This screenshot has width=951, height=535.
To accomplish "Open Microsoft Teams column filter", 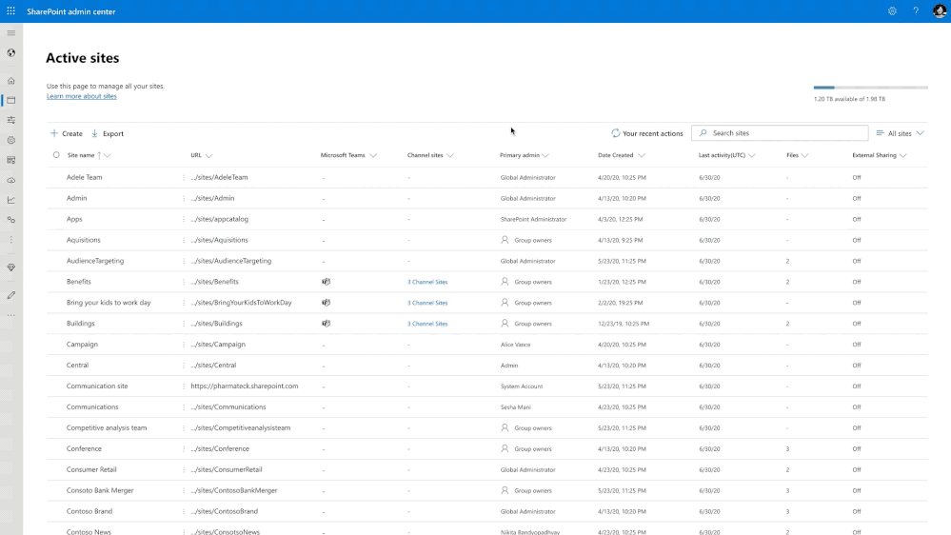I will point(373,156).
